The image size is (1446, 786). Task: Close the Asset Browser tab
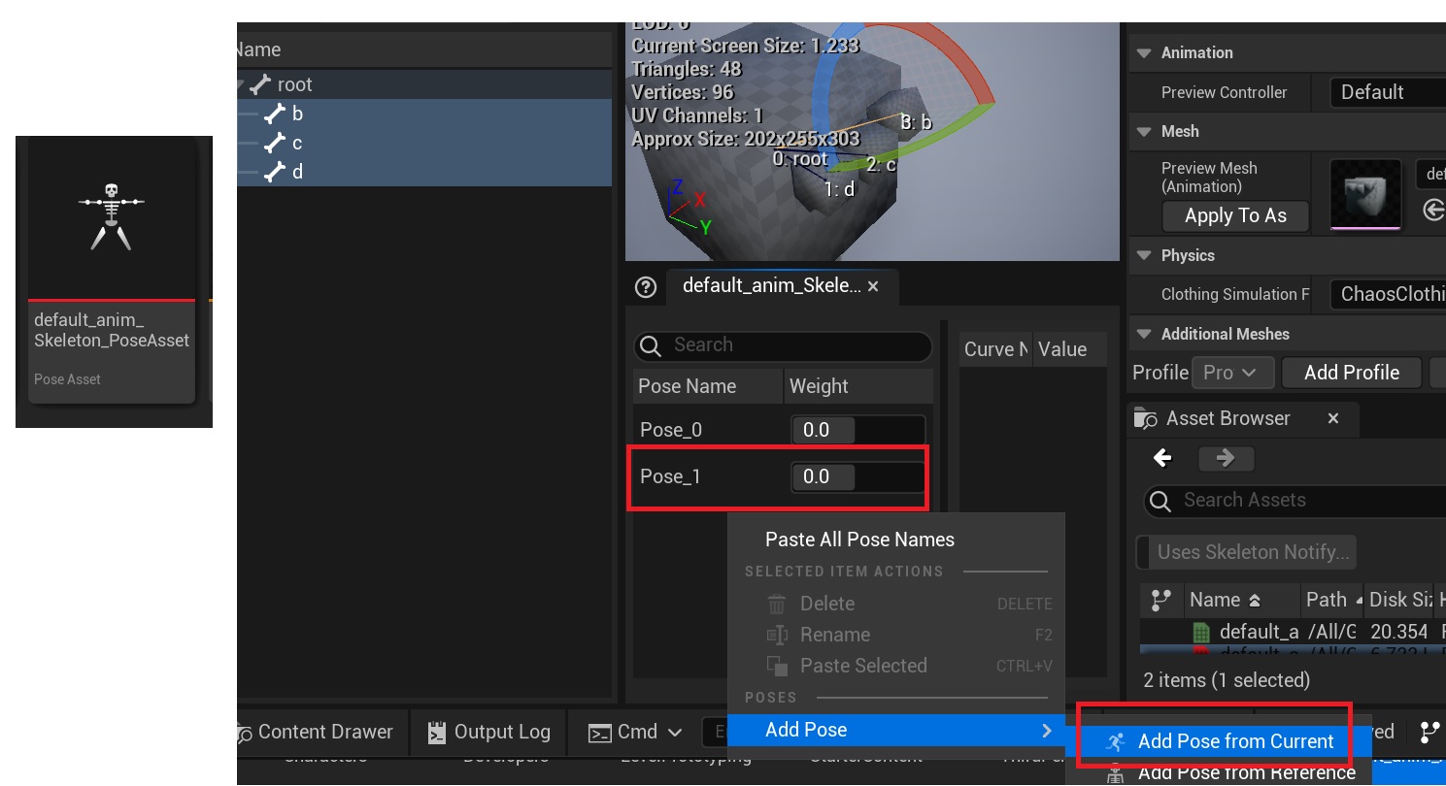tap(1333, 418)
